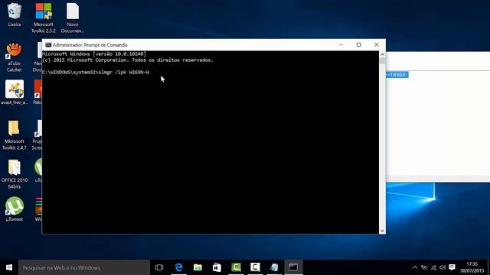
Task: Open the Action Center notifications icon
Action: pyautogui.click(x=452, y=267)
